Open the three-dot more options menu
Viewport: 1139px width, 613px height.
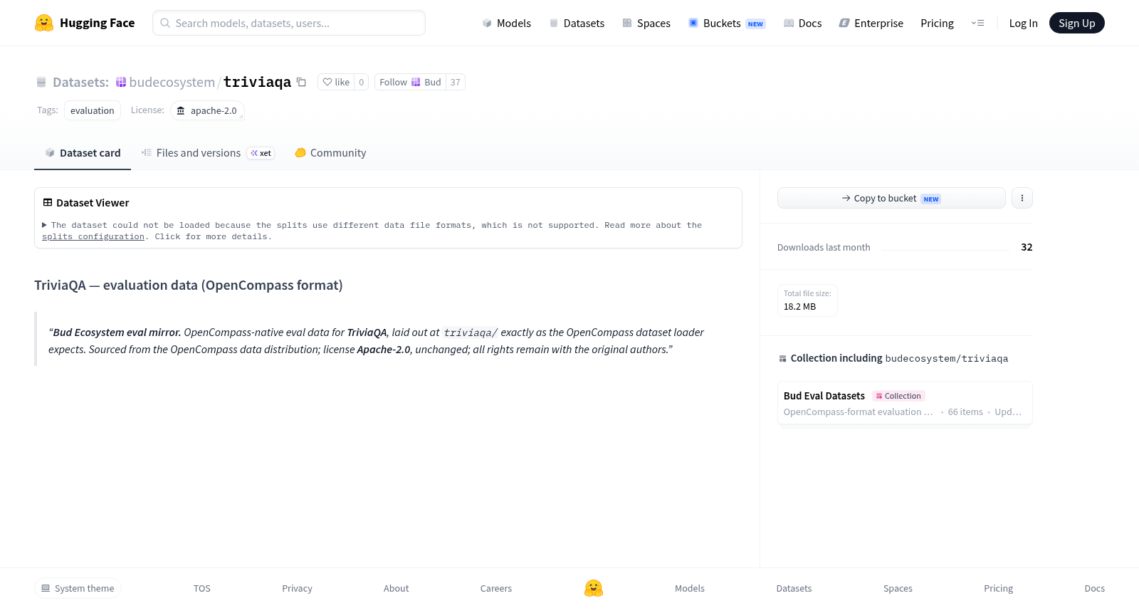[1022, 198]
